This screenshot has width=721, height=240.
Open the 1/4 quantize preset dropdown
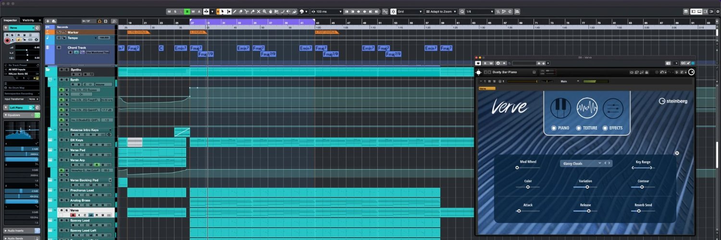tap(479, 12)
